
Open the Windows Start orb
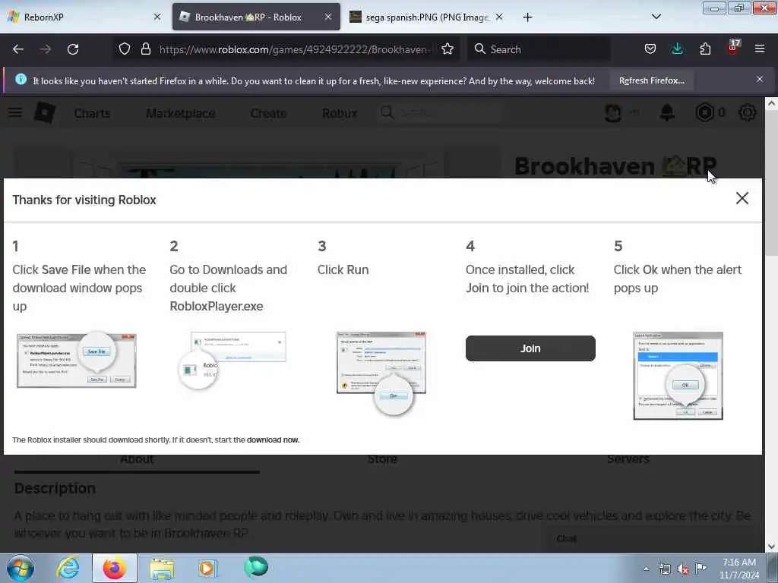21,568
